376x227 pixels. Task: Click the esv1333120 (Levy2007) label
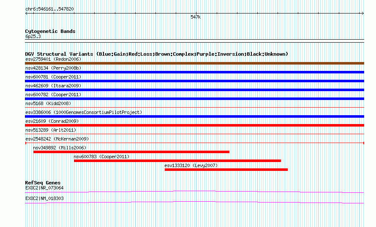[x=191, y=165]
